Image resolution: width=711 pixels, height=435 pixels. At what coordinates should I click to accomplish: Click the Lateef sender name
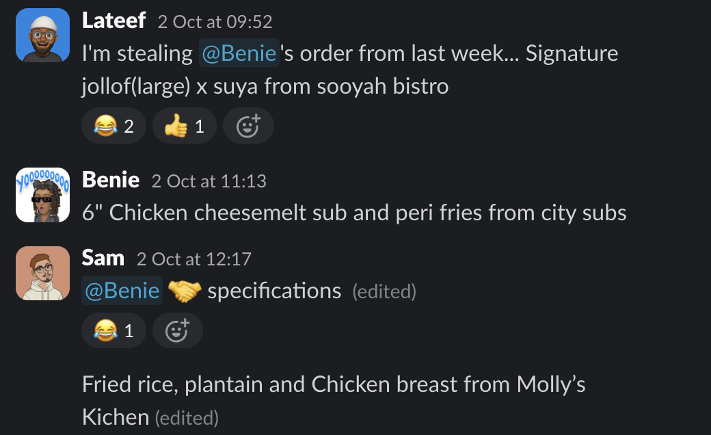(113, 21)
